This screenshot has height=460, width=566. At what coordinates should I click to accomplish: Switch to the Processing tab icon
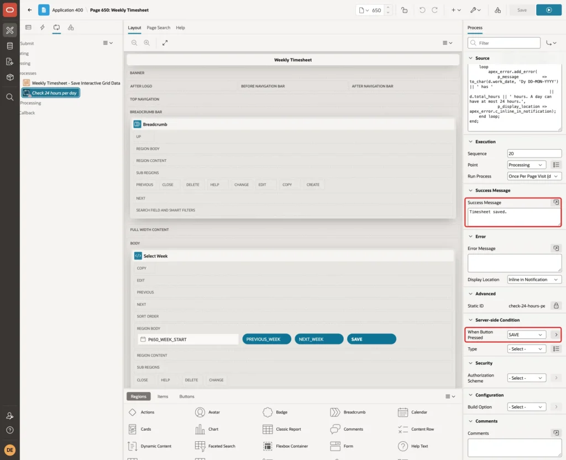tap(57, 28)
